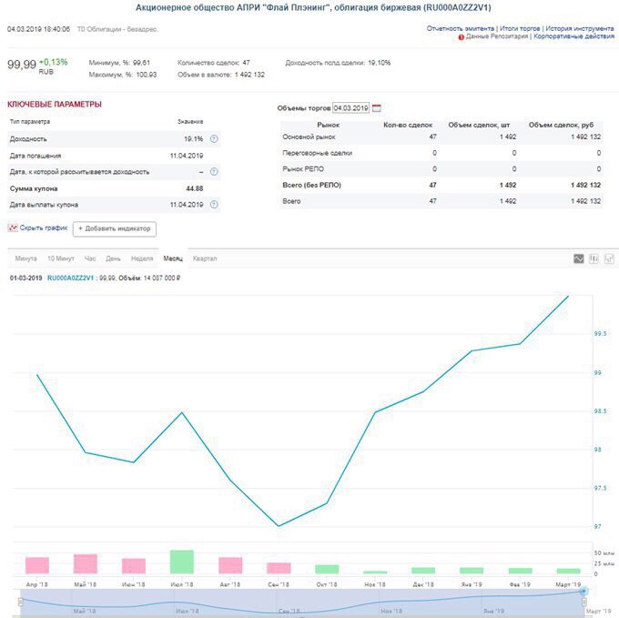
Task: Click the Сумма купона value 44.88
Action: click(194, 188)
